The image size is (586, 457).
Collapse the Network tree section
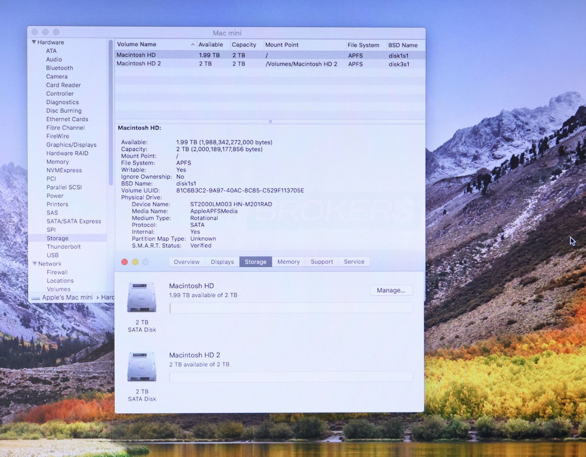(35, 263)
